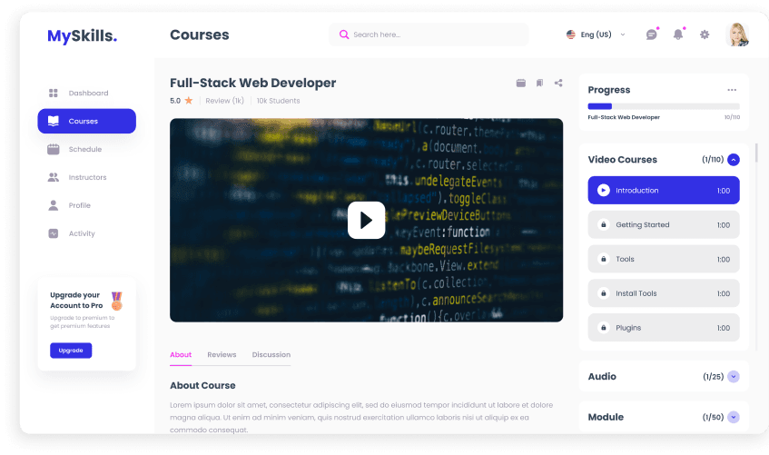Click the calendar icon beside course title
Screen dimensions: 769x455
pyautogui.click(x=521, y=83)
